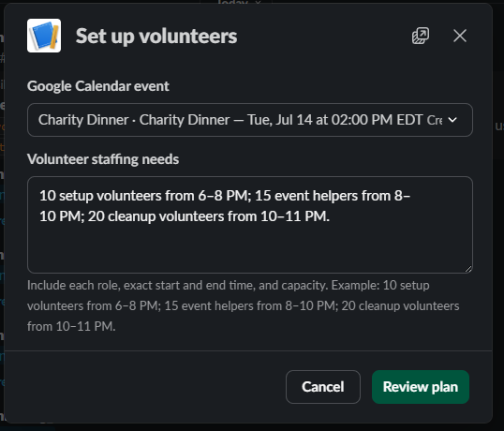Click the empty space inside staffing text area
The image size is (504, 431).
coord(250,249)
